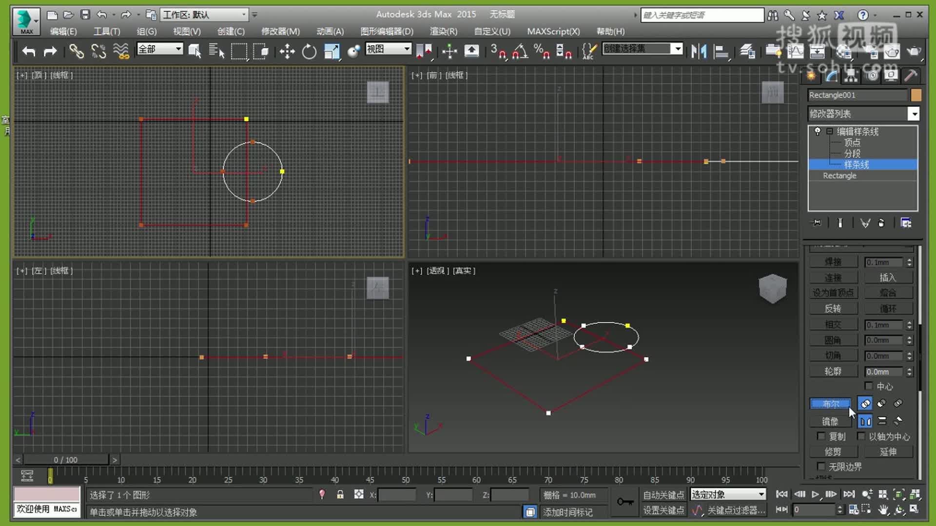The image size is (936, 526).
Task: Open the 修改器列表 dropdown
Action: coord(915,113)
